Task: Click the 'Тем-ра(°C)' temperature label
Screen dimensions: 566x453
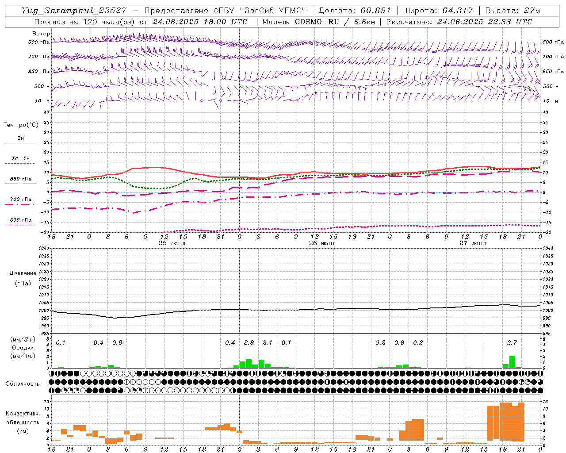Action: coord(21,125)
